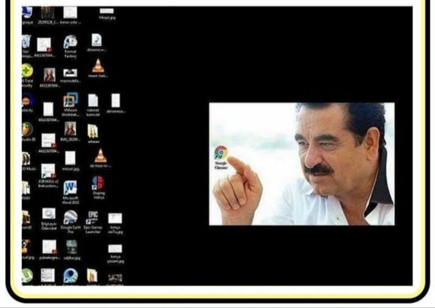Open the Format Factory shortcut
435x308 pixels.
(70, 42)
